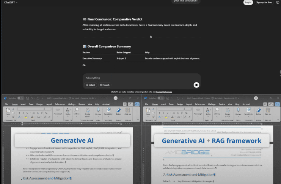Click the Search button below the prompt
The image size is (281, 184).
coord(105,85)
